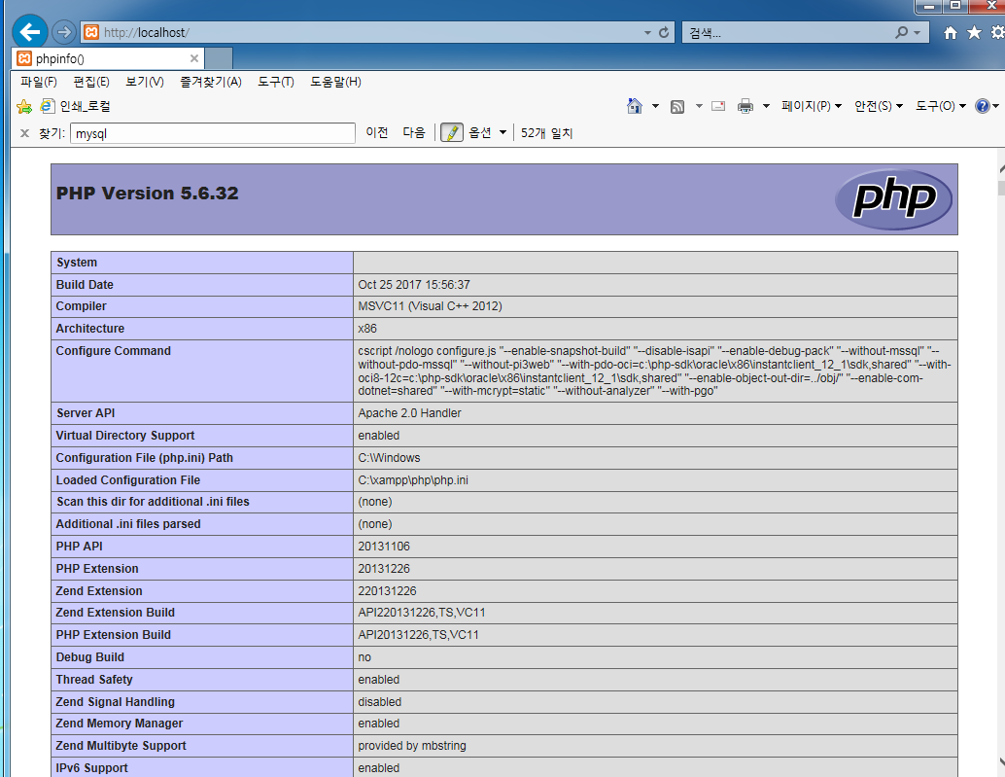Screen dimensions: 1005x777
Task: Click the 'Apache 2.0 Handler' value
Action: pyautogui.click(x=409, y=413)
